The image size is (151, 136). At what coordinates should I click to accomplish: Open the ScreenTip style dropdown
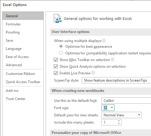pos(117,80)
